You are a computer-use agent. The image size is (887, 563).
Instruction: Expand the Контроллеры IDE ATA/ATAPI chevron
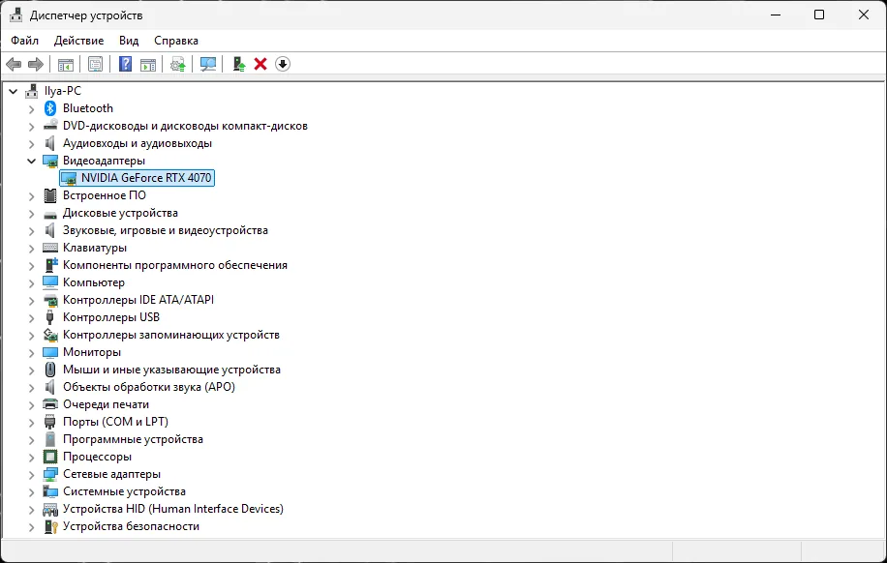point(31,300)
